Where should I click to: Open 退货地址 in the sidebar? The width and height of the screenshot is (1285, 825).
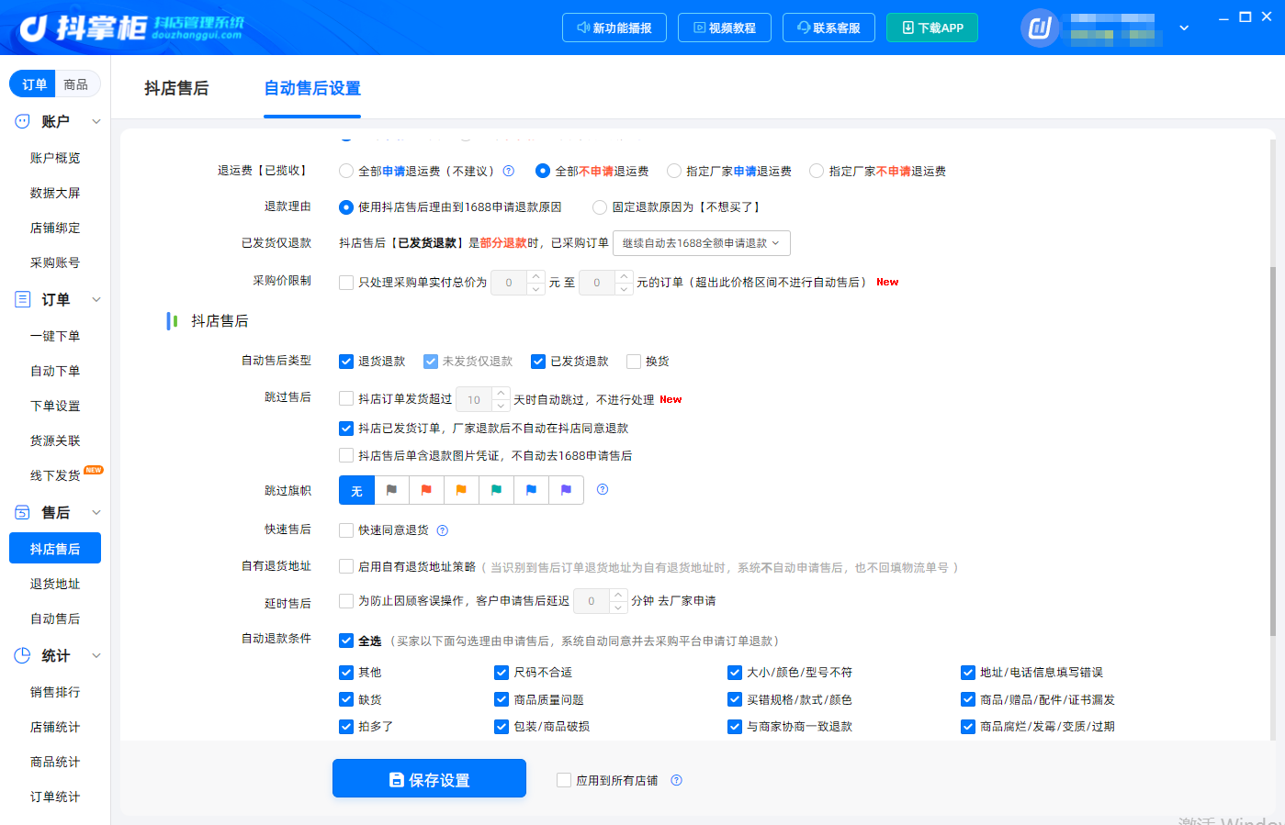click(x=55, y=584)
